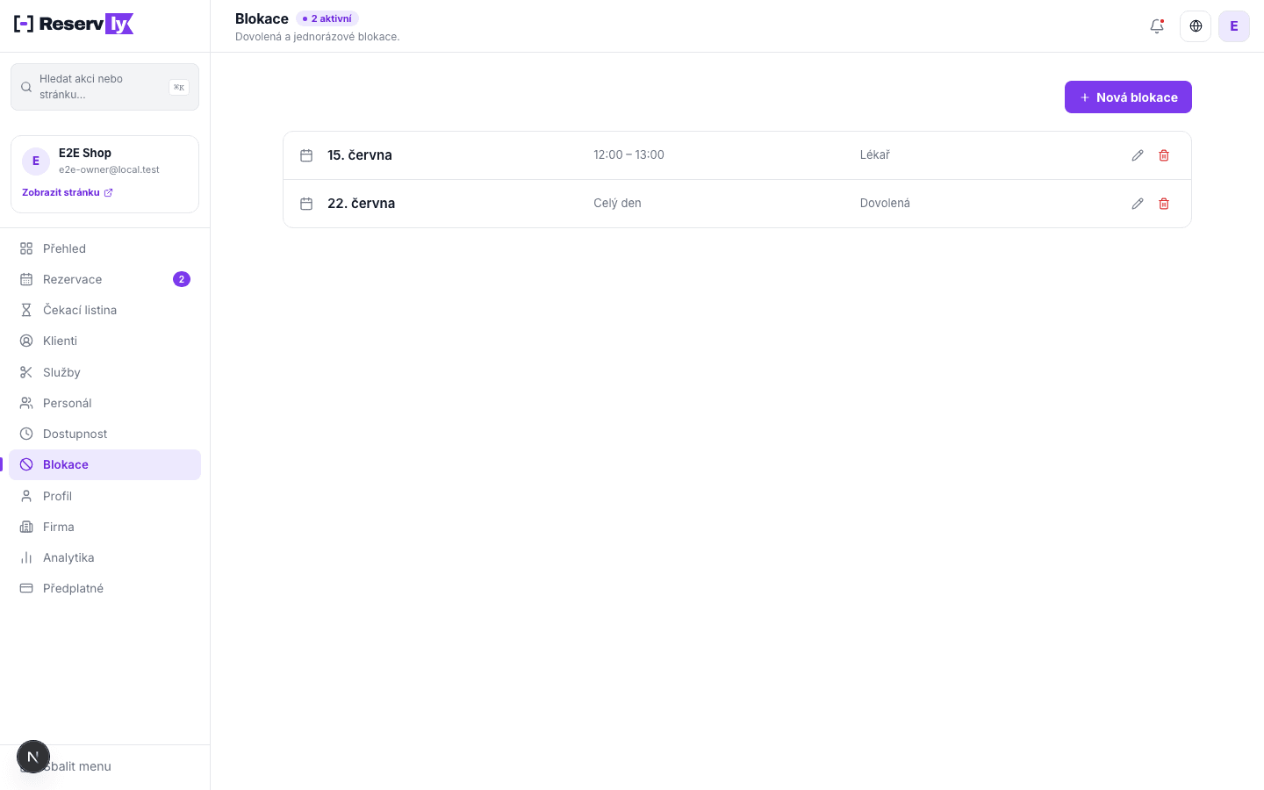Image resolution: width=1264 pixels, height=790 pixels.
Task: Click the Firma building icon
Action: pos(26,527)
